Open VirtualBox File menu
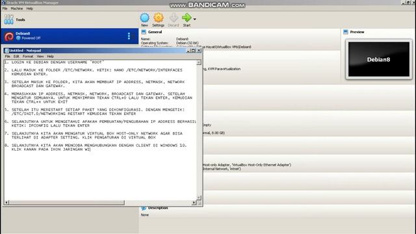This screenshot has height=234, width=416. (x=5, y=8)
